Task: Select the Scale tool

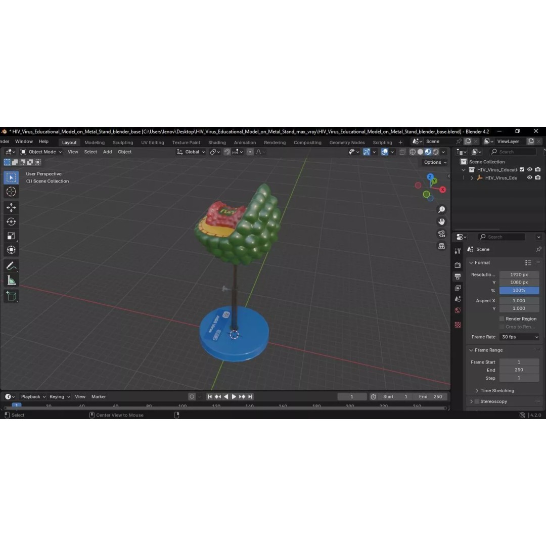Action: (11, 236)
